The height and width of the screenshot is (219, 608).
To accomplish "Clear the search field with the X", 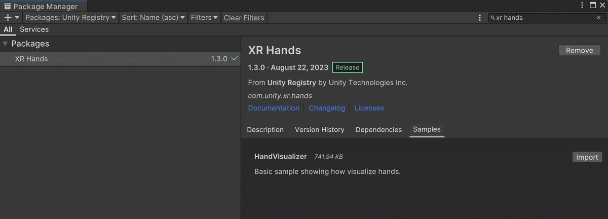I will coord(598,17).
